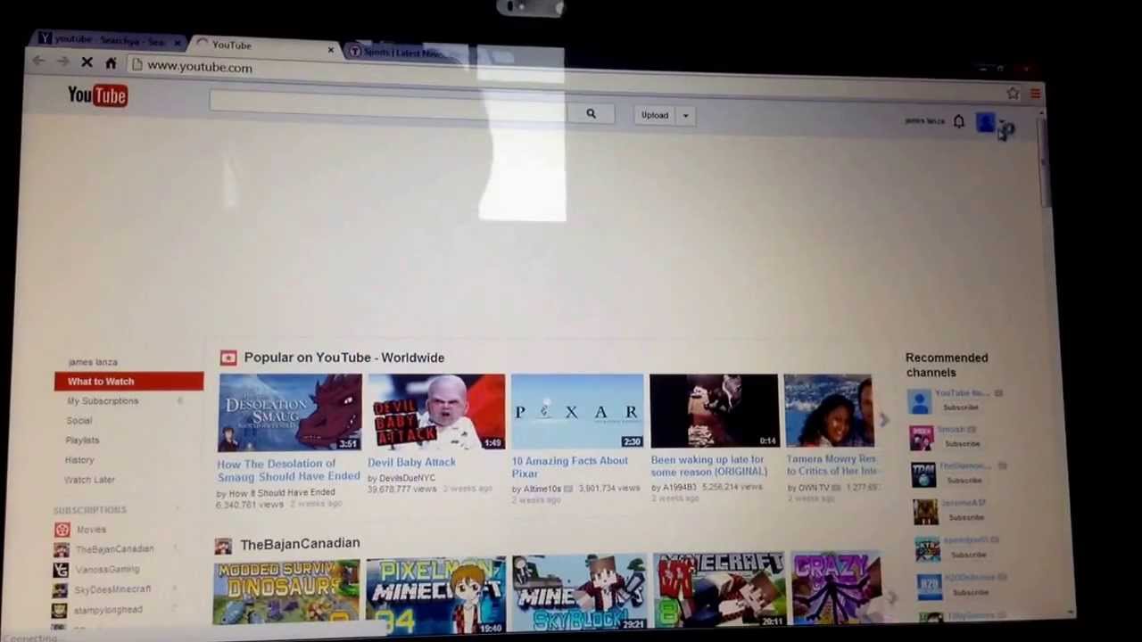
Task: Open the Upload dropdown arrow
Action: point(685,115)
